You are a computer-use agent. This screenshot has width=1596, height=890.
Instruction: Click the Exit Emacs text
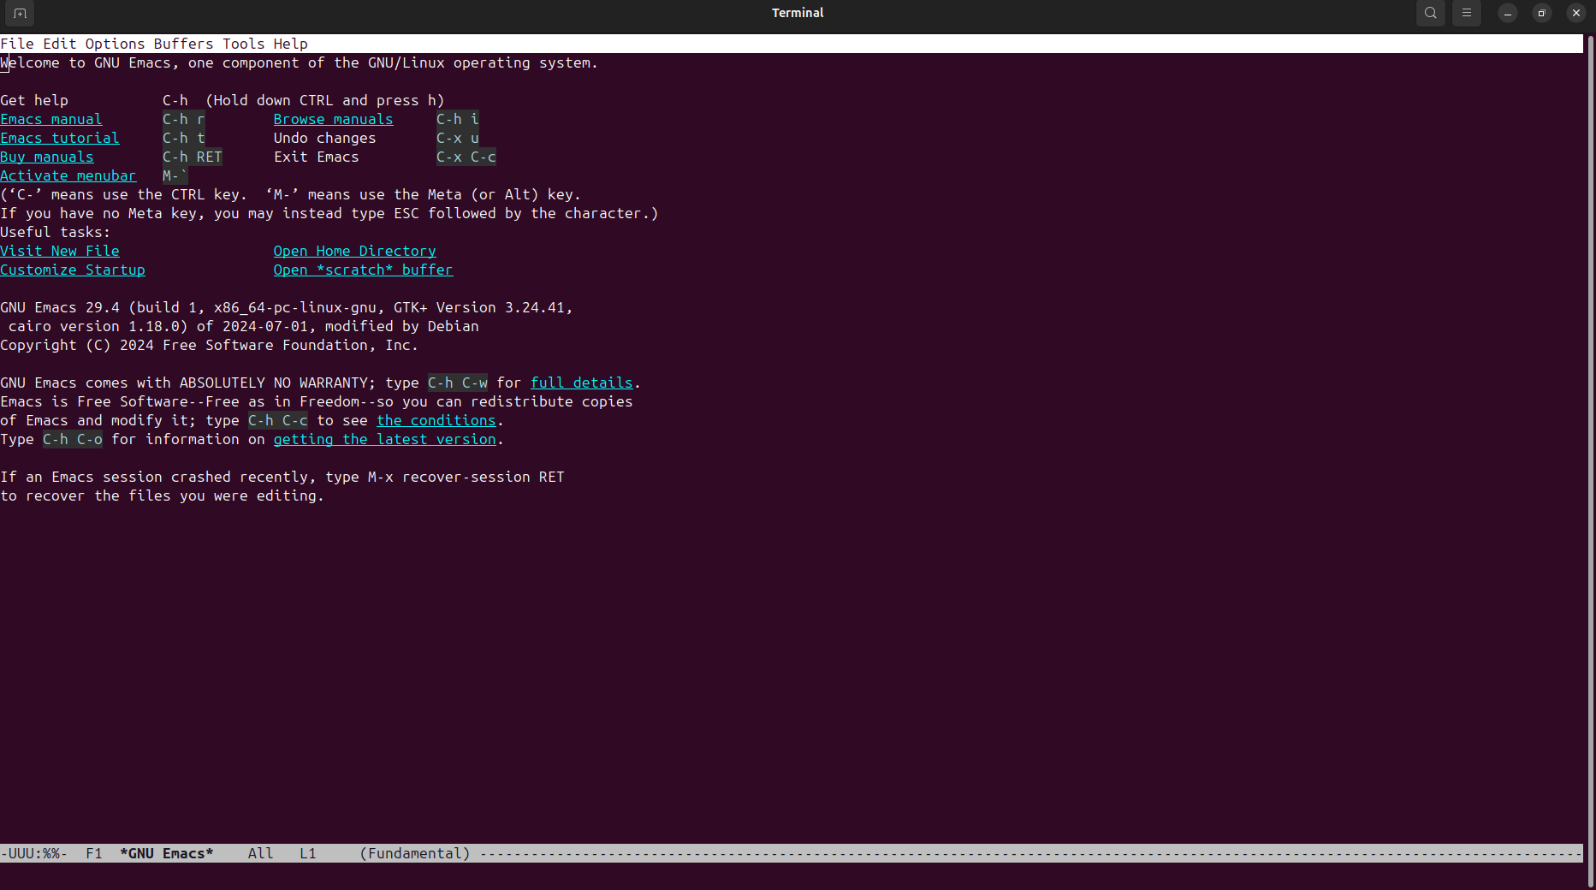pos(317,157)
